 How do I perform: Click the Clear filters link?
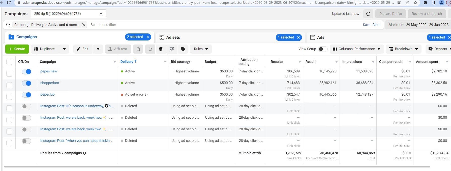pos(376,25)
